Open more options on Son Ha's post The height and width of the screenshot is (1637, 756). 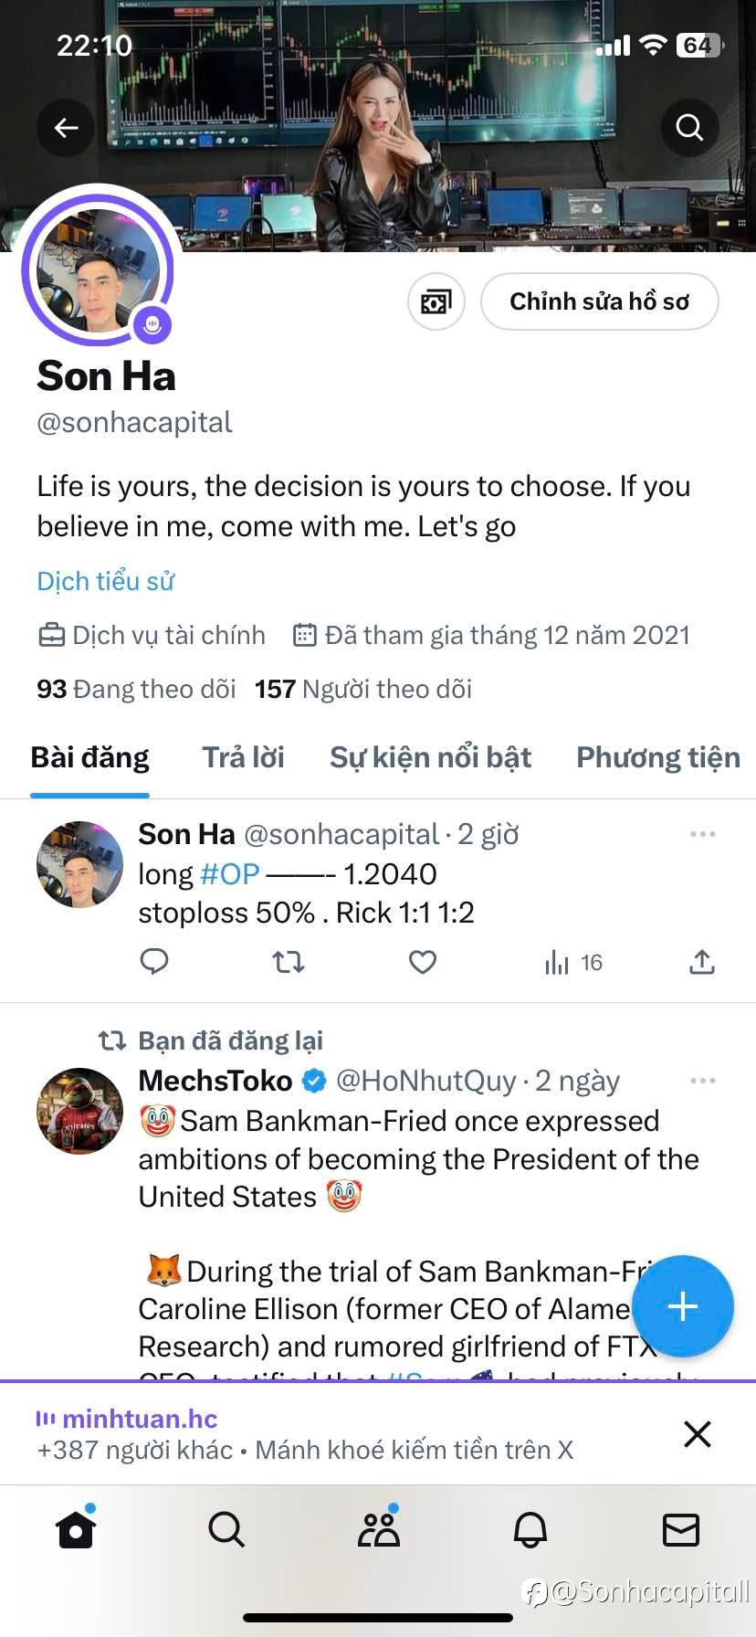[x=702, y=834]
